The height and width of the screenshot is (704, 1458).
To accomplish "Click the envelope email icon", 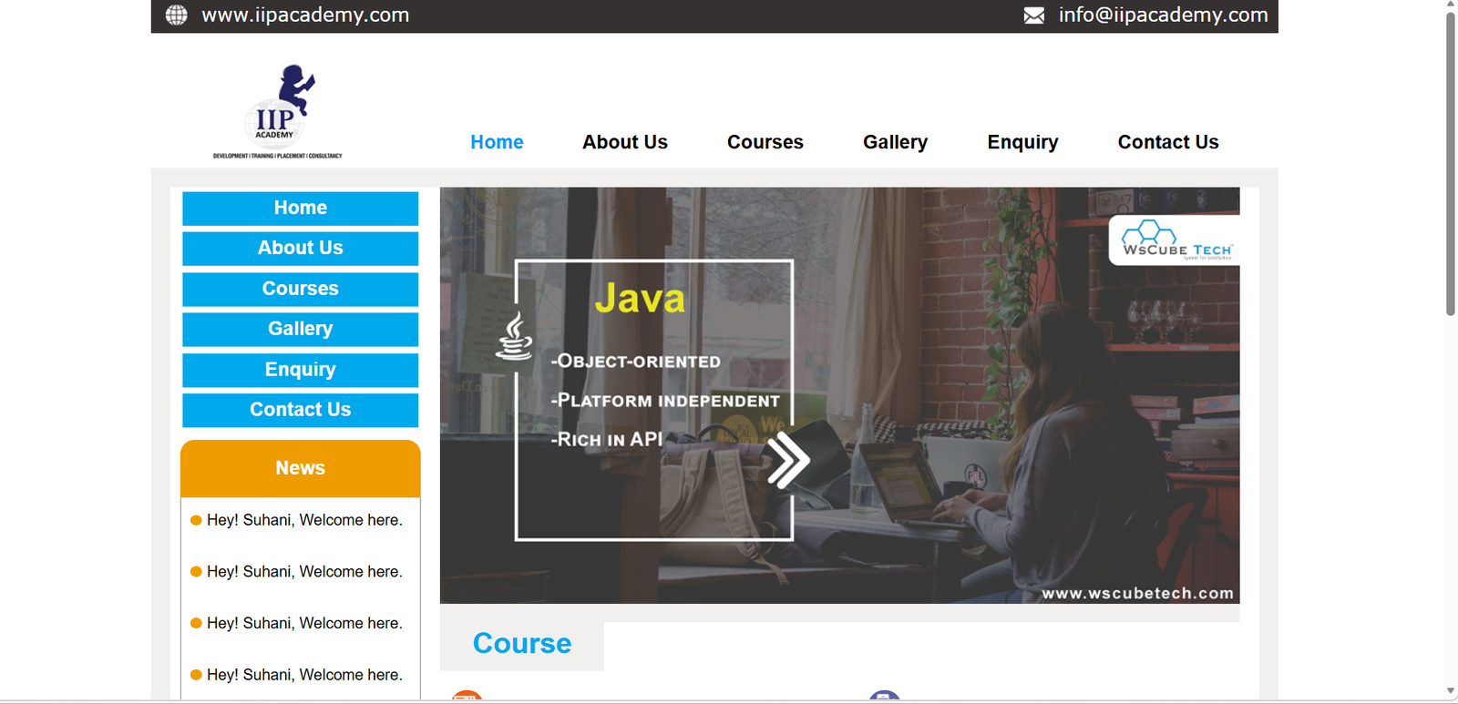I will 1033,15.
